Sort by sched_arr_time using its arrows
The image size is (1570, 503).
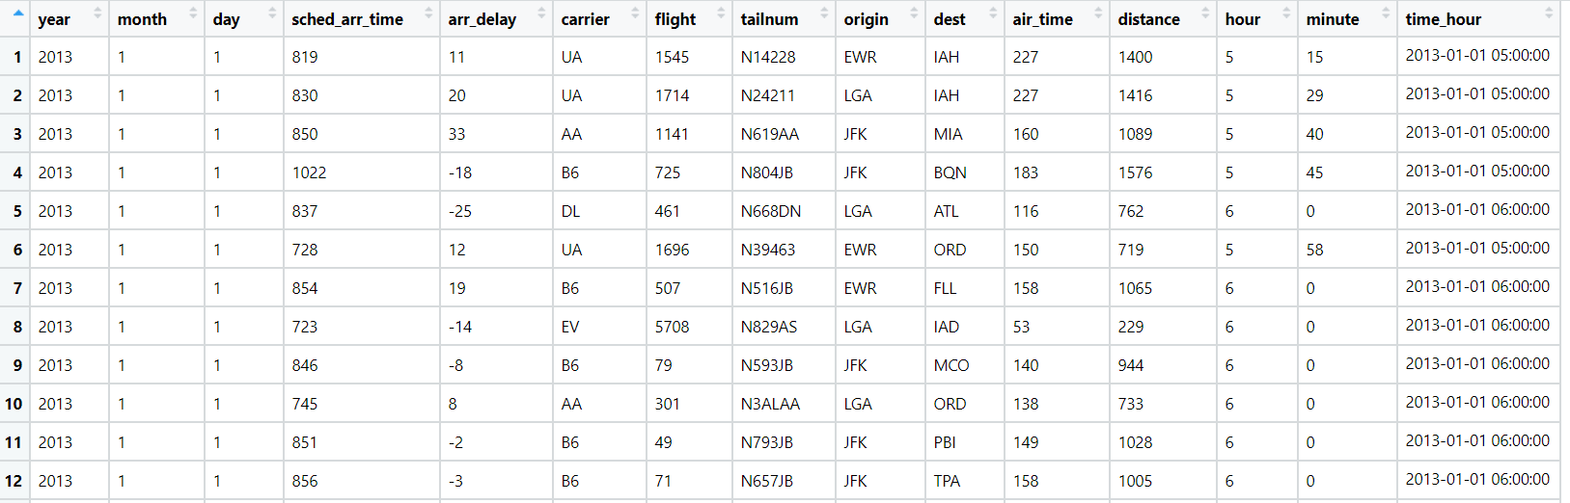[x=428, y=13]
